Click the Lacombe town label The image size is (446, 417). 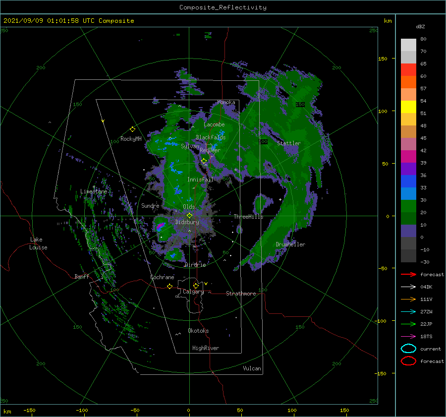click(214, 124)
